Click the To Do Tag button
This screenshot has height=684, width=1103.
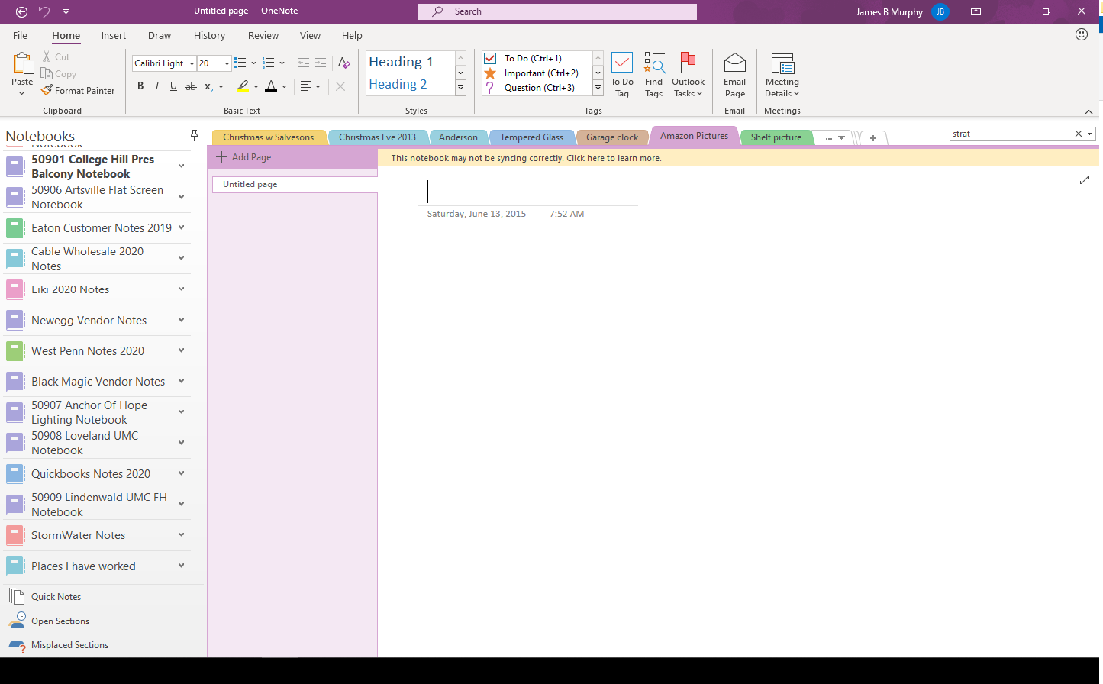(x=622, y=75)
